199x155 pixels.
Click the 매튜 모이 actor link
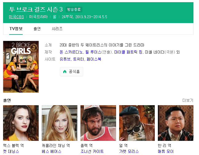click(166, 151)
